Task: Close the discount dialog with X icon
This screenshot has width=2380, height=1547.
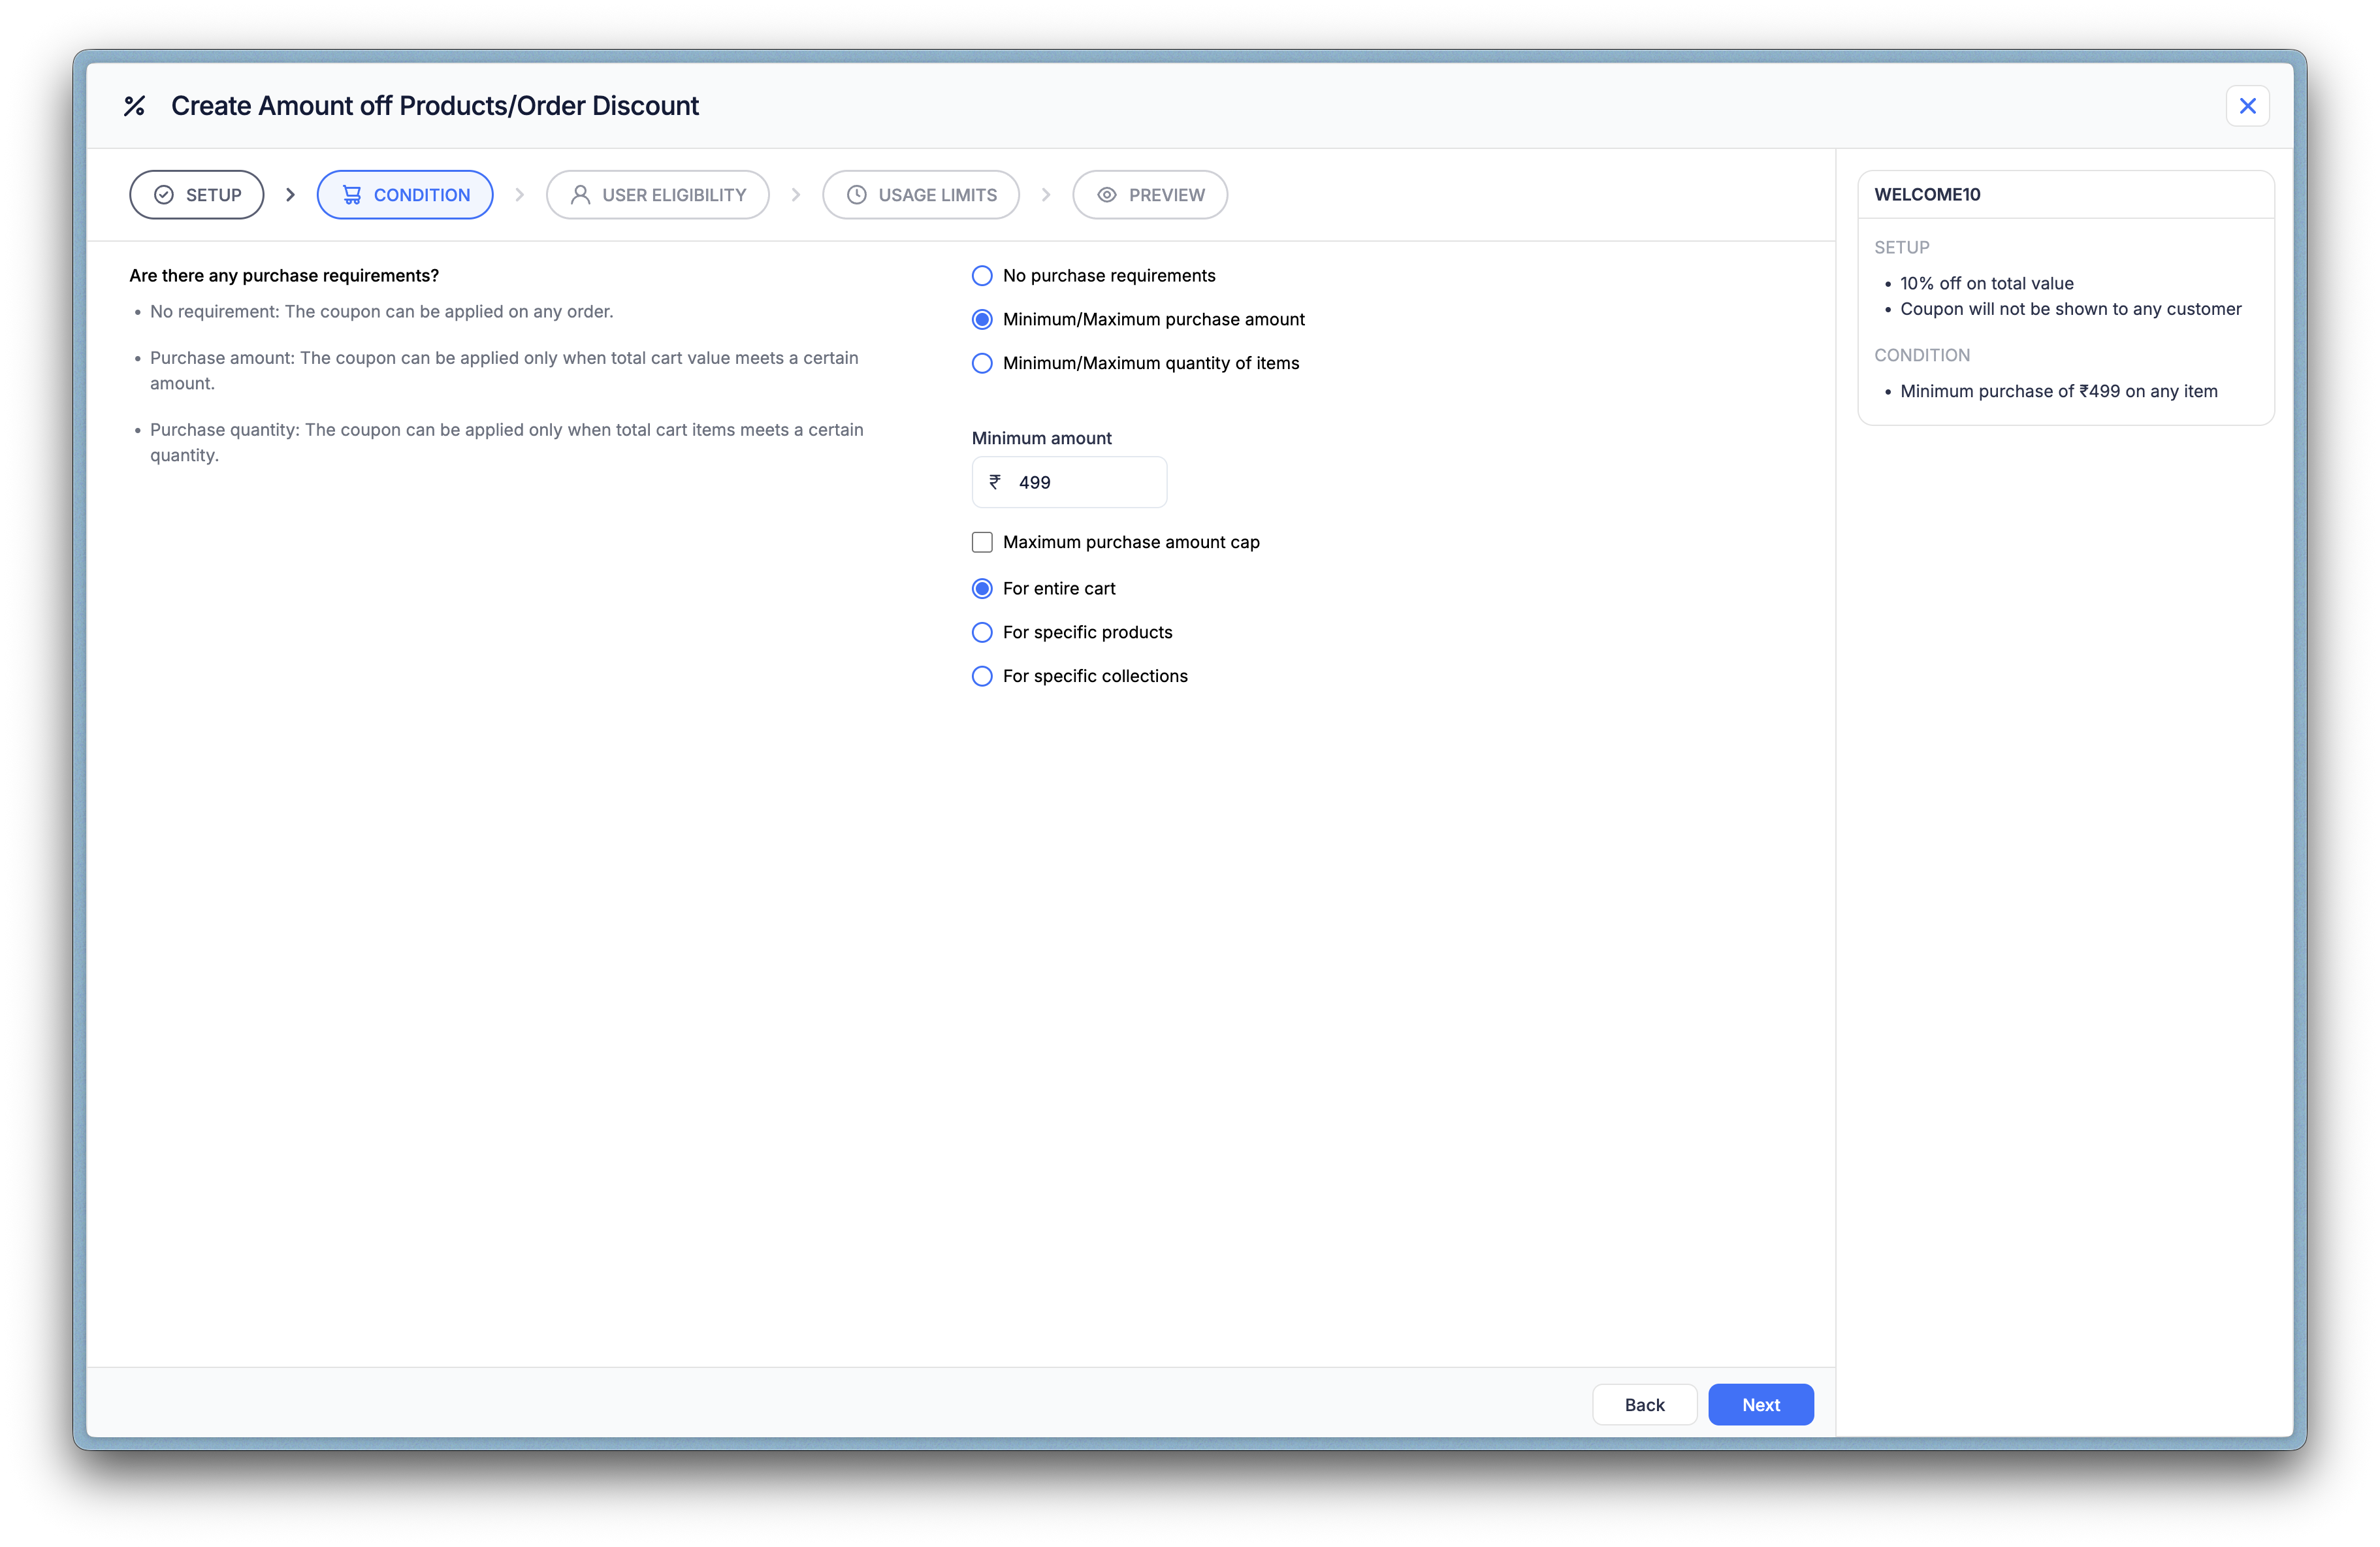Action: pyautogui.click(x=2247, y=106)
